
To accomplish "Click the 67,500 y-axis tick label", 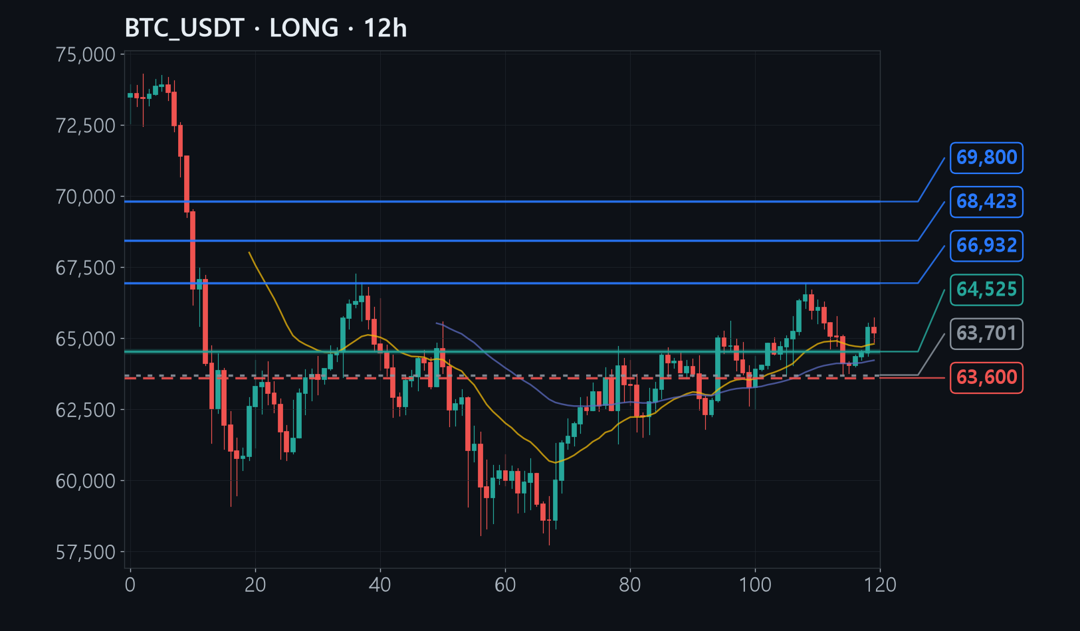I will click(86, 268).
